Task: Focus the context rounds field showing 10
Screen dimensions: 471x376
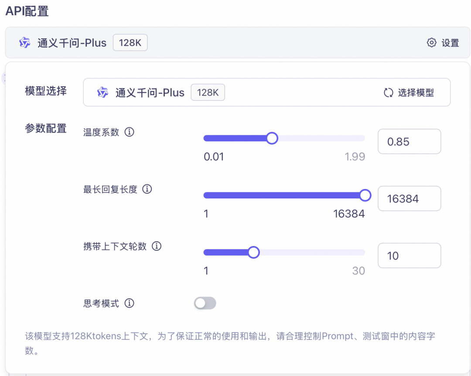Action: point(410,256)
